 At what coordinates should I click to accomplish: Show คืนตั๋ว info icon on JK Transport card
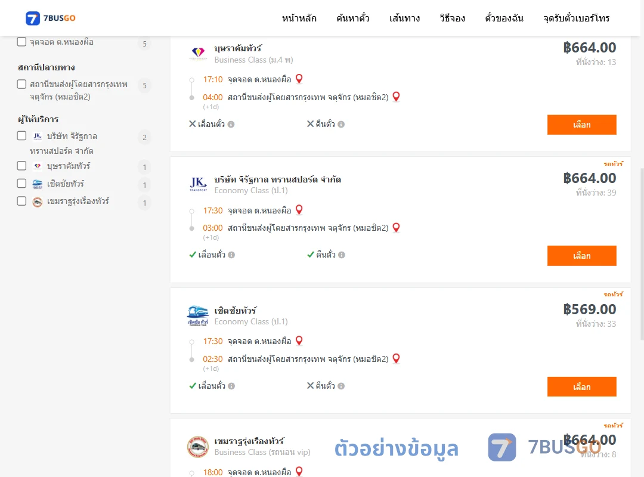point(342,255)
